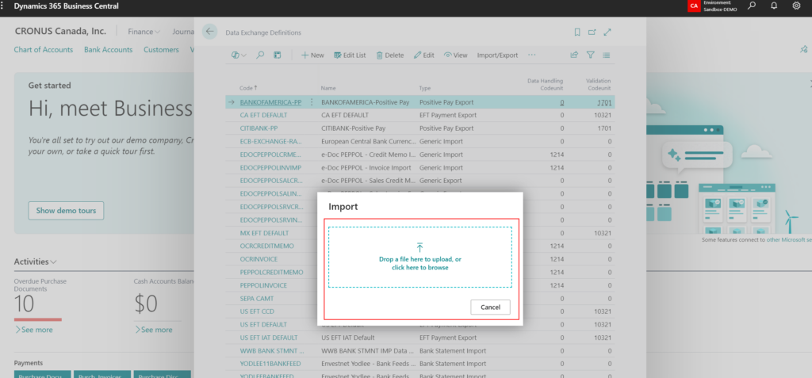812x378 pixels.
Task: Click the Name column header
Action: click(x=328, y=88)
